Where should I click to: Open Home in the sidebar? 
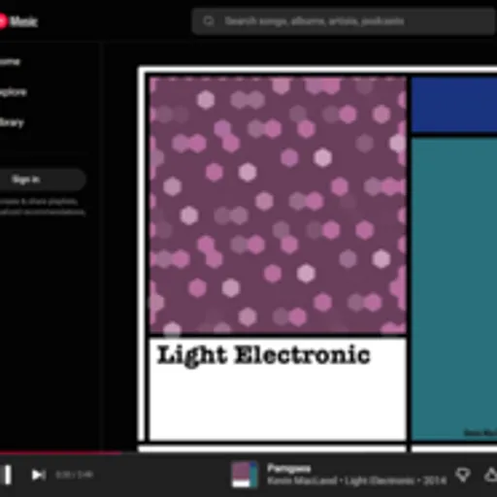(10, 61)
